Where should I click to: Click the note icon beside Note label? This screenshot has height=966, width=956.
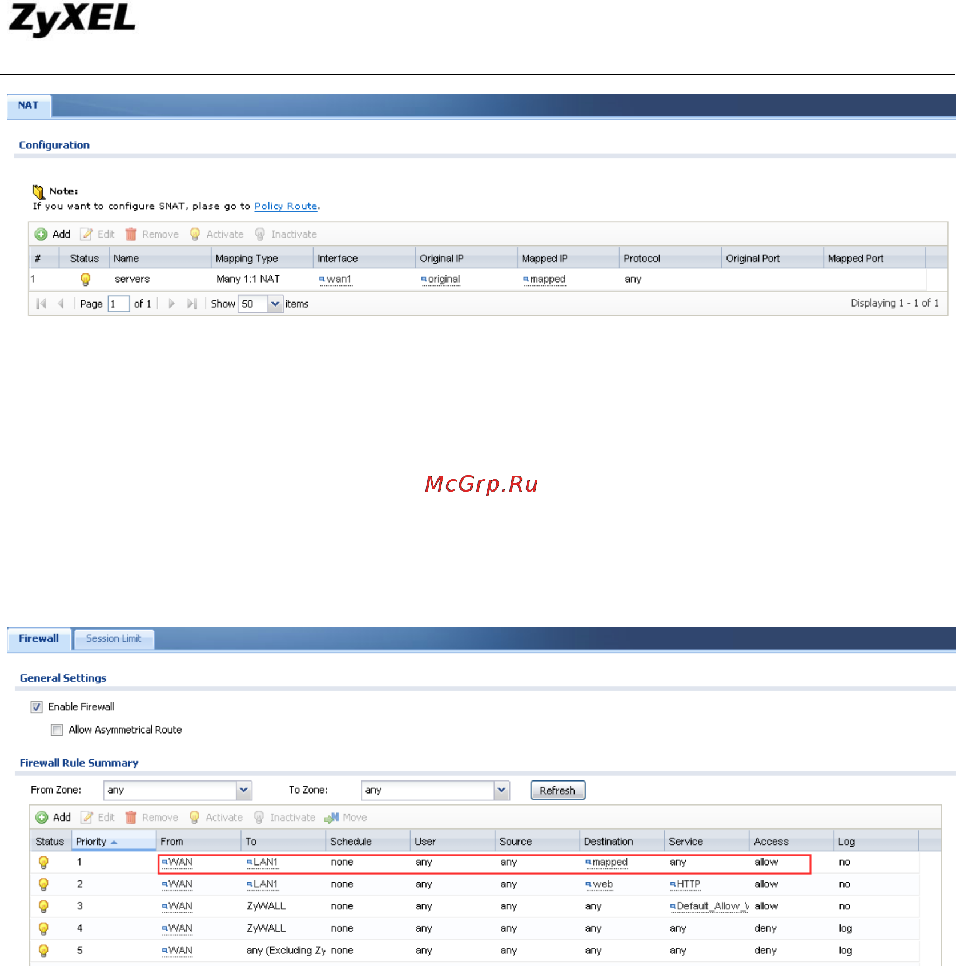pos(38,191)
